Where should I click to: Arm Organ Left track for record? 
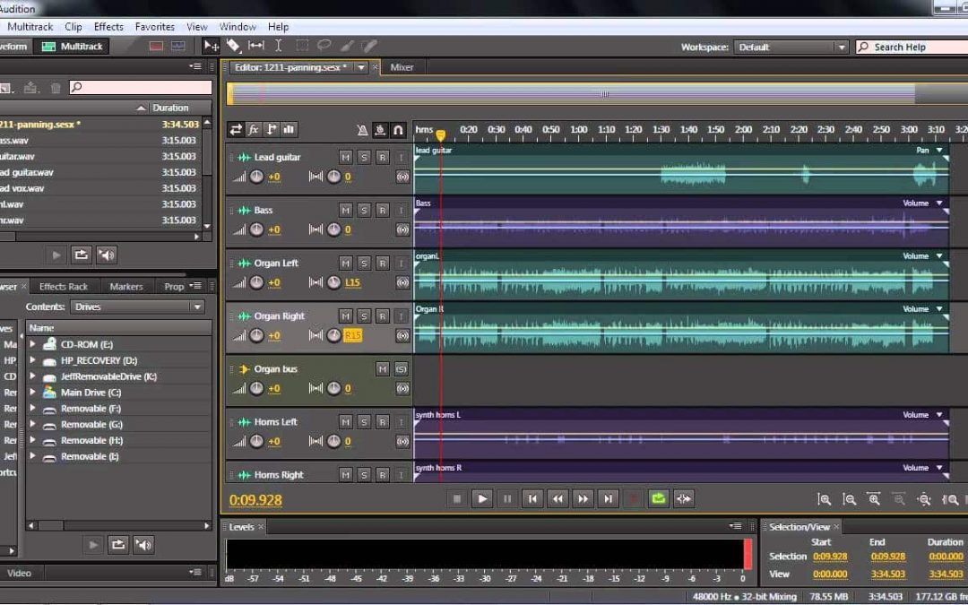point(383,264)
